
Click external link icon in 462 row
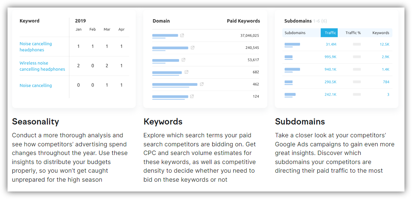pos(202,84)
